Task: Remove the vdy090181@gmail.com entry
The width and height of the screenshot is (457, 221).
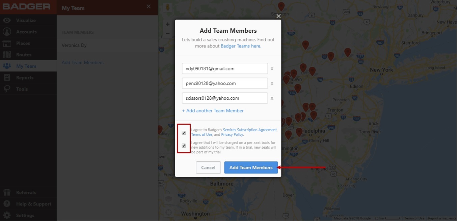Action: pos(272,69)
